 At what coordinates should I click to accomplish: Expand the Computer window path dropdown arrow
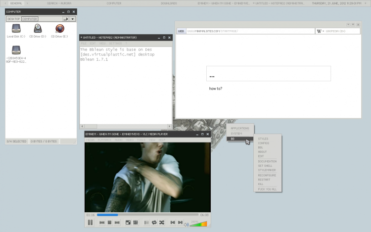[73, 19]
